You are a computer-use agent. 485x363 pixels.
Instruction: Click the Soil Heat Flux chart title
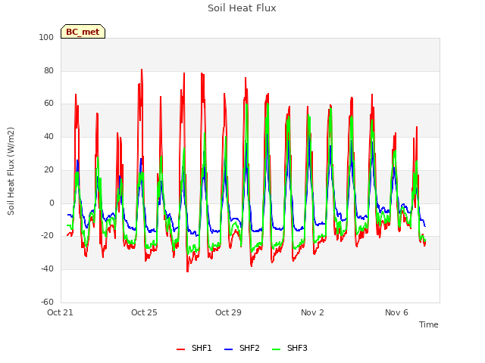(242, 8)
